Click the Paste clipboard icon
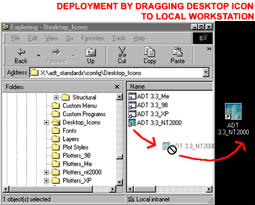The image size is (255, 205). [177, 52]
